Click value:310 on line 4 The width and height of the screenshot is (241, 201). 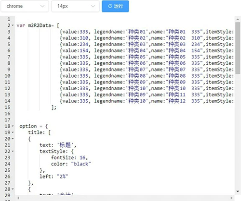tap(75, 38)
